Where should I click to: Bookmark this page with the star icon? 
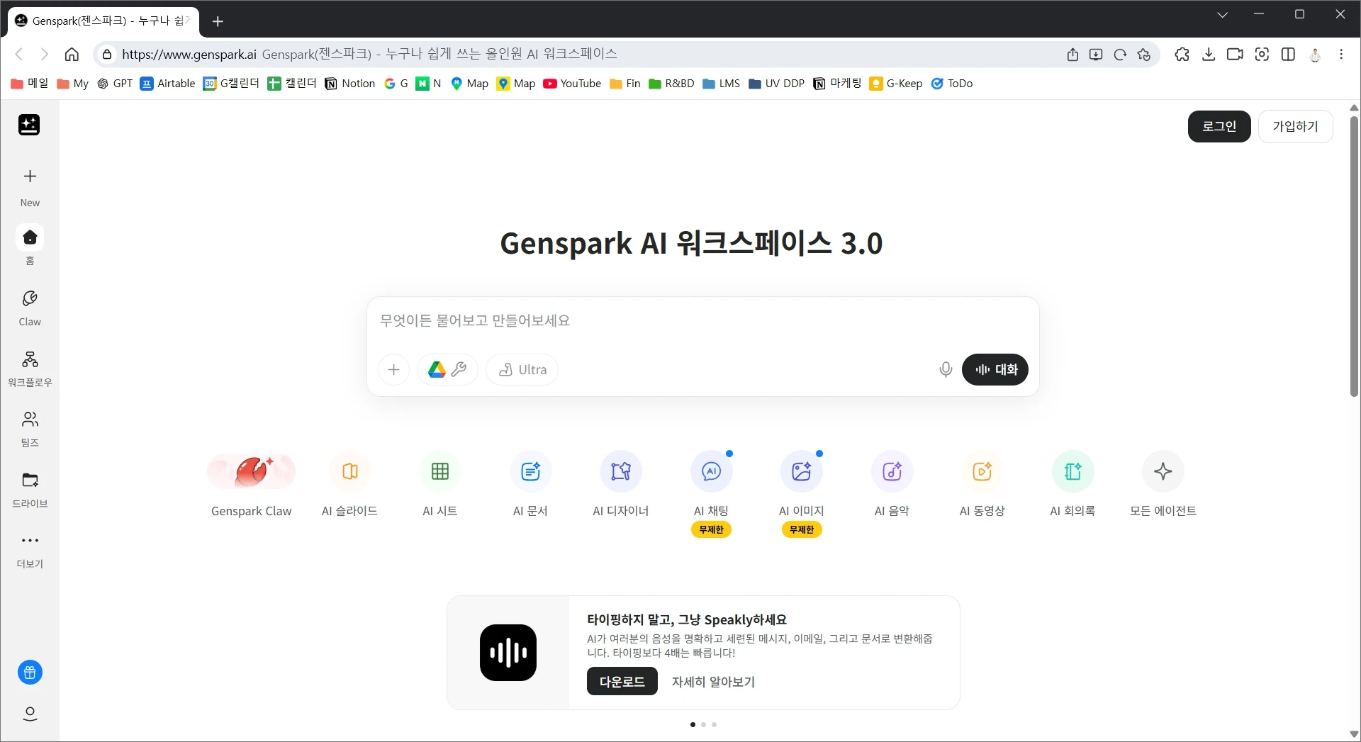coord(1143,55)
